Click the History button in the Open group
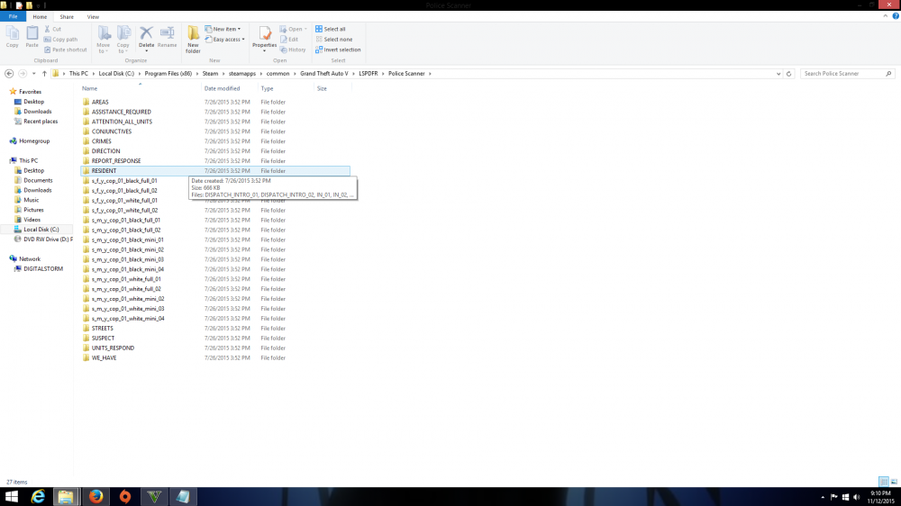The width and height of the screenshot is (901, 506). [294, 50]
